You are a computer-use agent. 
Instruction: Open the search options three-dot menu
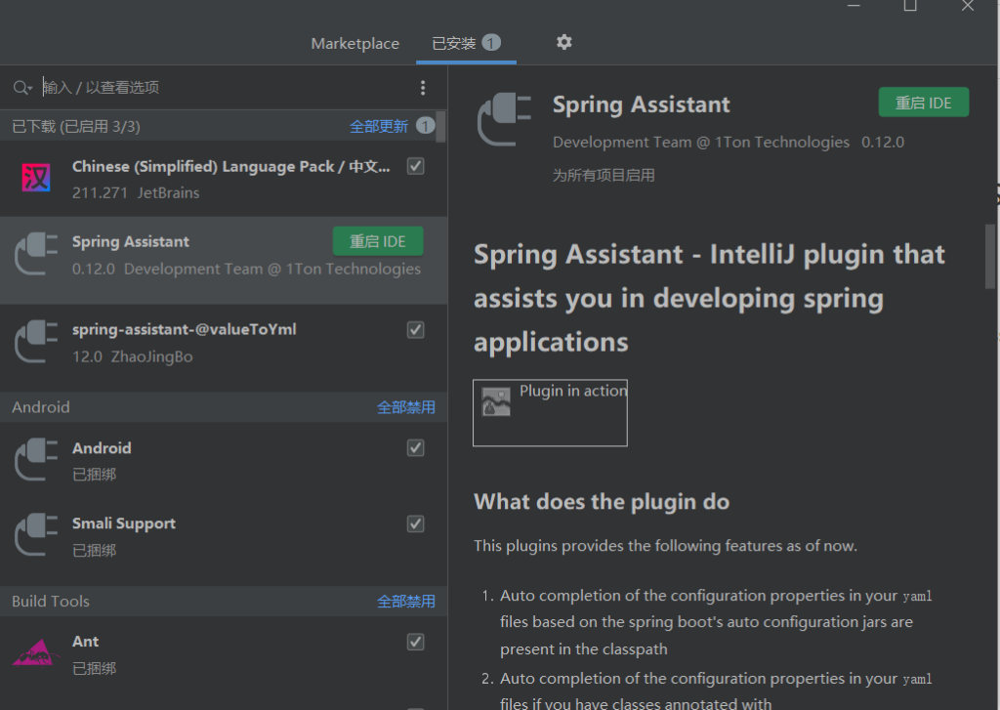423,88
